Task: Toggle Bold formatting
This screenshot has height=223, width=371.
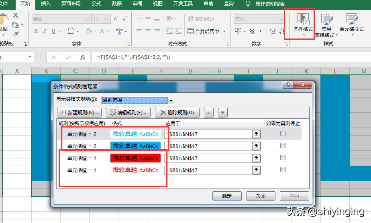Action: click(36, 31)
